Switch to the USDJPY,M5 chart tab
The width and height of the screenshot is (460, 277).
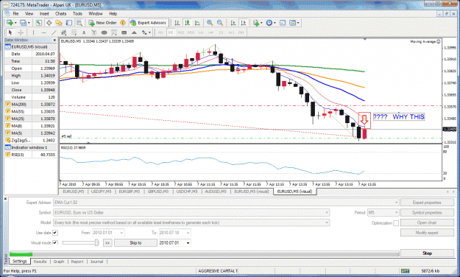coord(101,192)
